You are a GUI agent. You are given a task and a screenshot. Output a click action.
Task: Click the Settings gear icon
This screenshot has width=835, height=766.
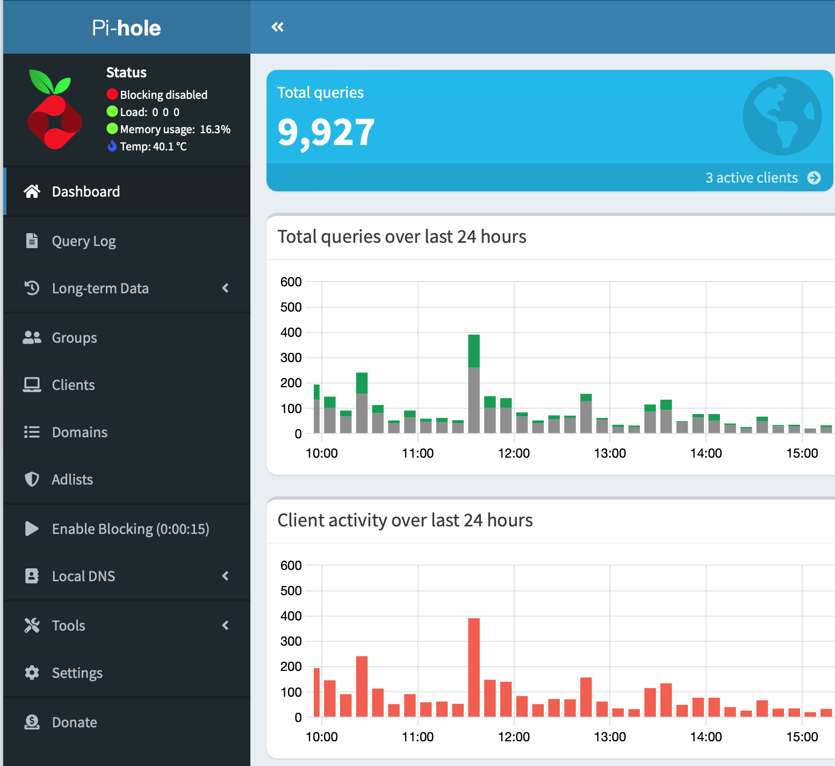pyautogui.click(x=32, y=673)
